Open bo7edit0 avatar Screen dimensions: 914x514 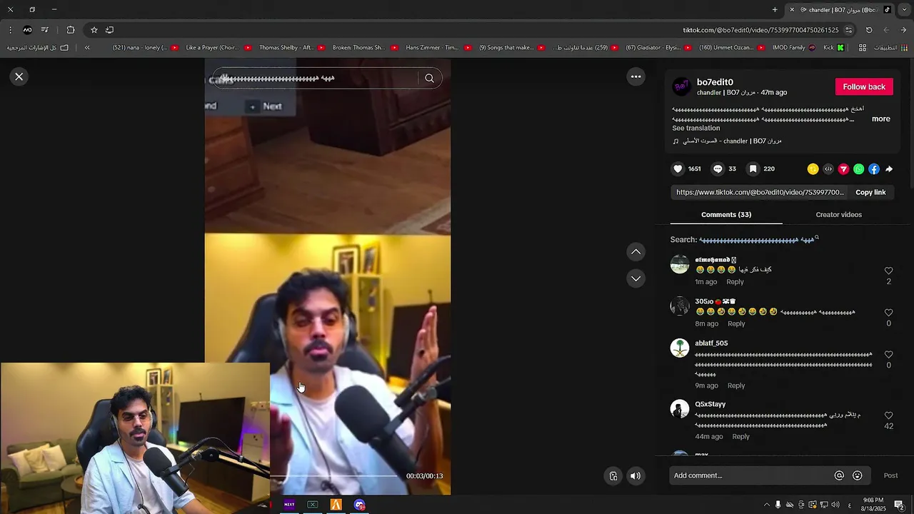tap(682, 86)
